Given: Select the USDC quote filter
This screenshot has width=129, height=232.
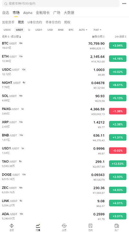Looking at the screenshot, I should click(x=7, y=30).
